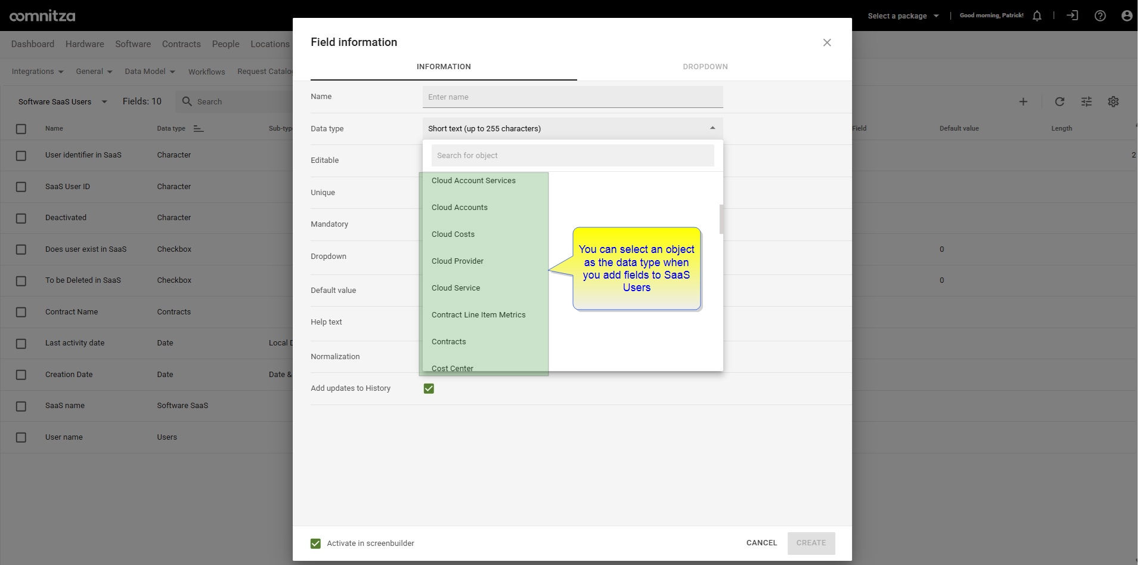Select Cloud Accounts option
The width and height of the screenshot is (1140, 565).
tap(460, 208)
